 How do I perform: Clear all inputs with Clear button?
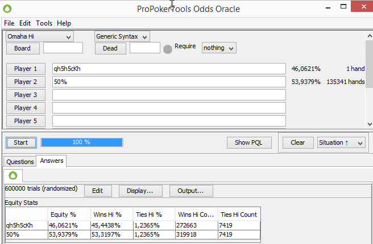click(x=298, y=142)
